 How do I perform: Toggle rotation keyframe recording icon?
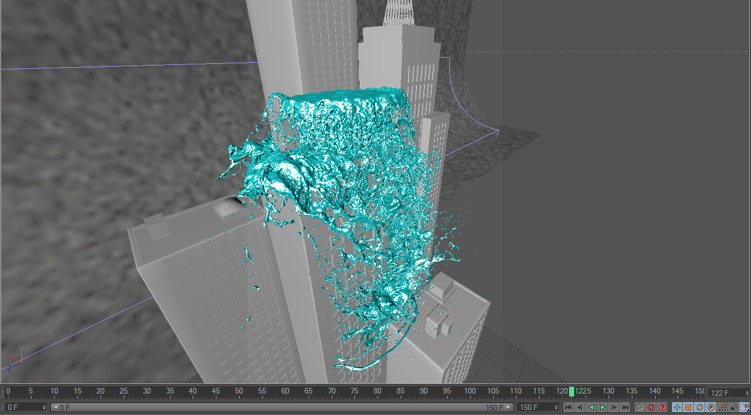[x=700, y=407]
